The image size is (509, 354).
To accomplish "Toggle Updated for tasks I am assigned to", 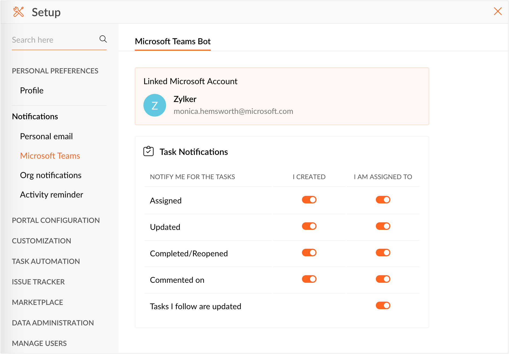I will click(383, 226).
